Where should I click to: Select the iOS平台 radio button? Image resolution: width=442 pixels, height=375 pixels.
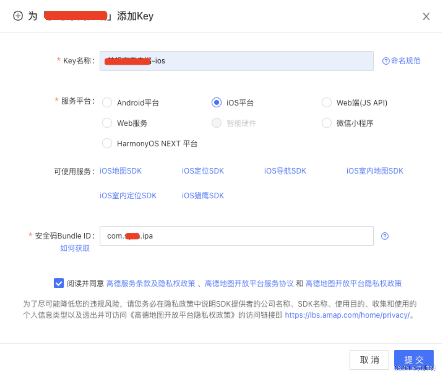point(216,102)
